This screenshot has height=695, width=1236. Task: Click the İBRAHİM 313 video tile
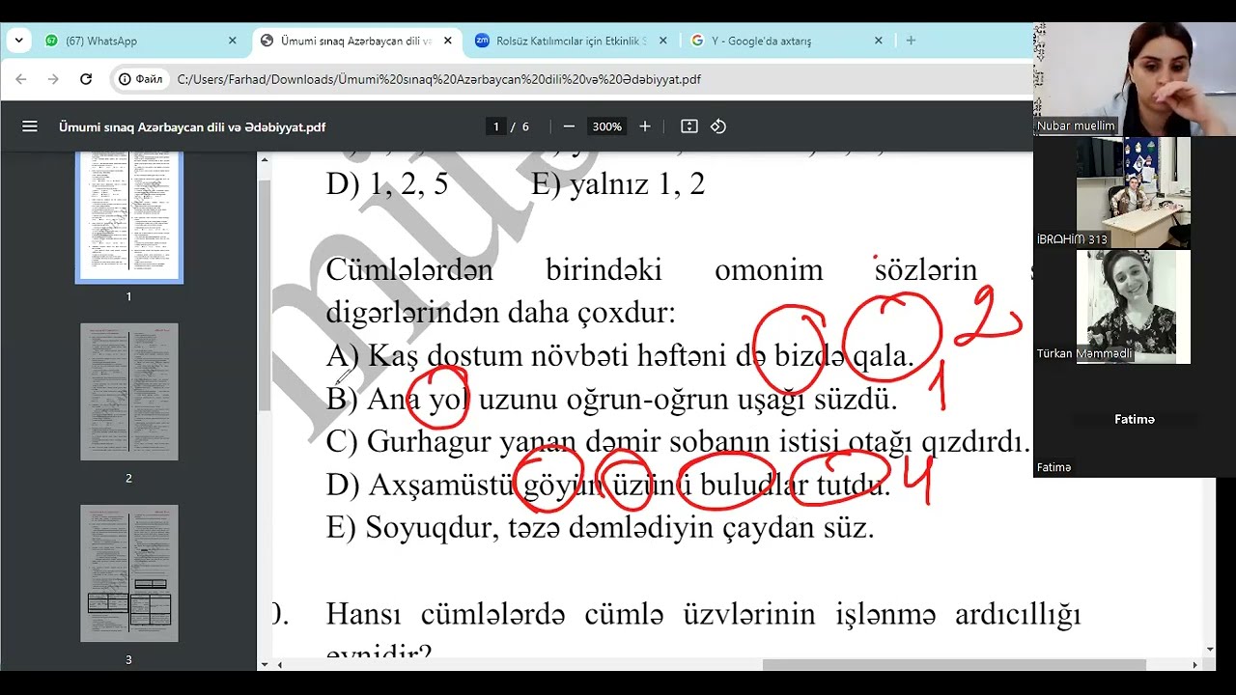pos(1134,192)
